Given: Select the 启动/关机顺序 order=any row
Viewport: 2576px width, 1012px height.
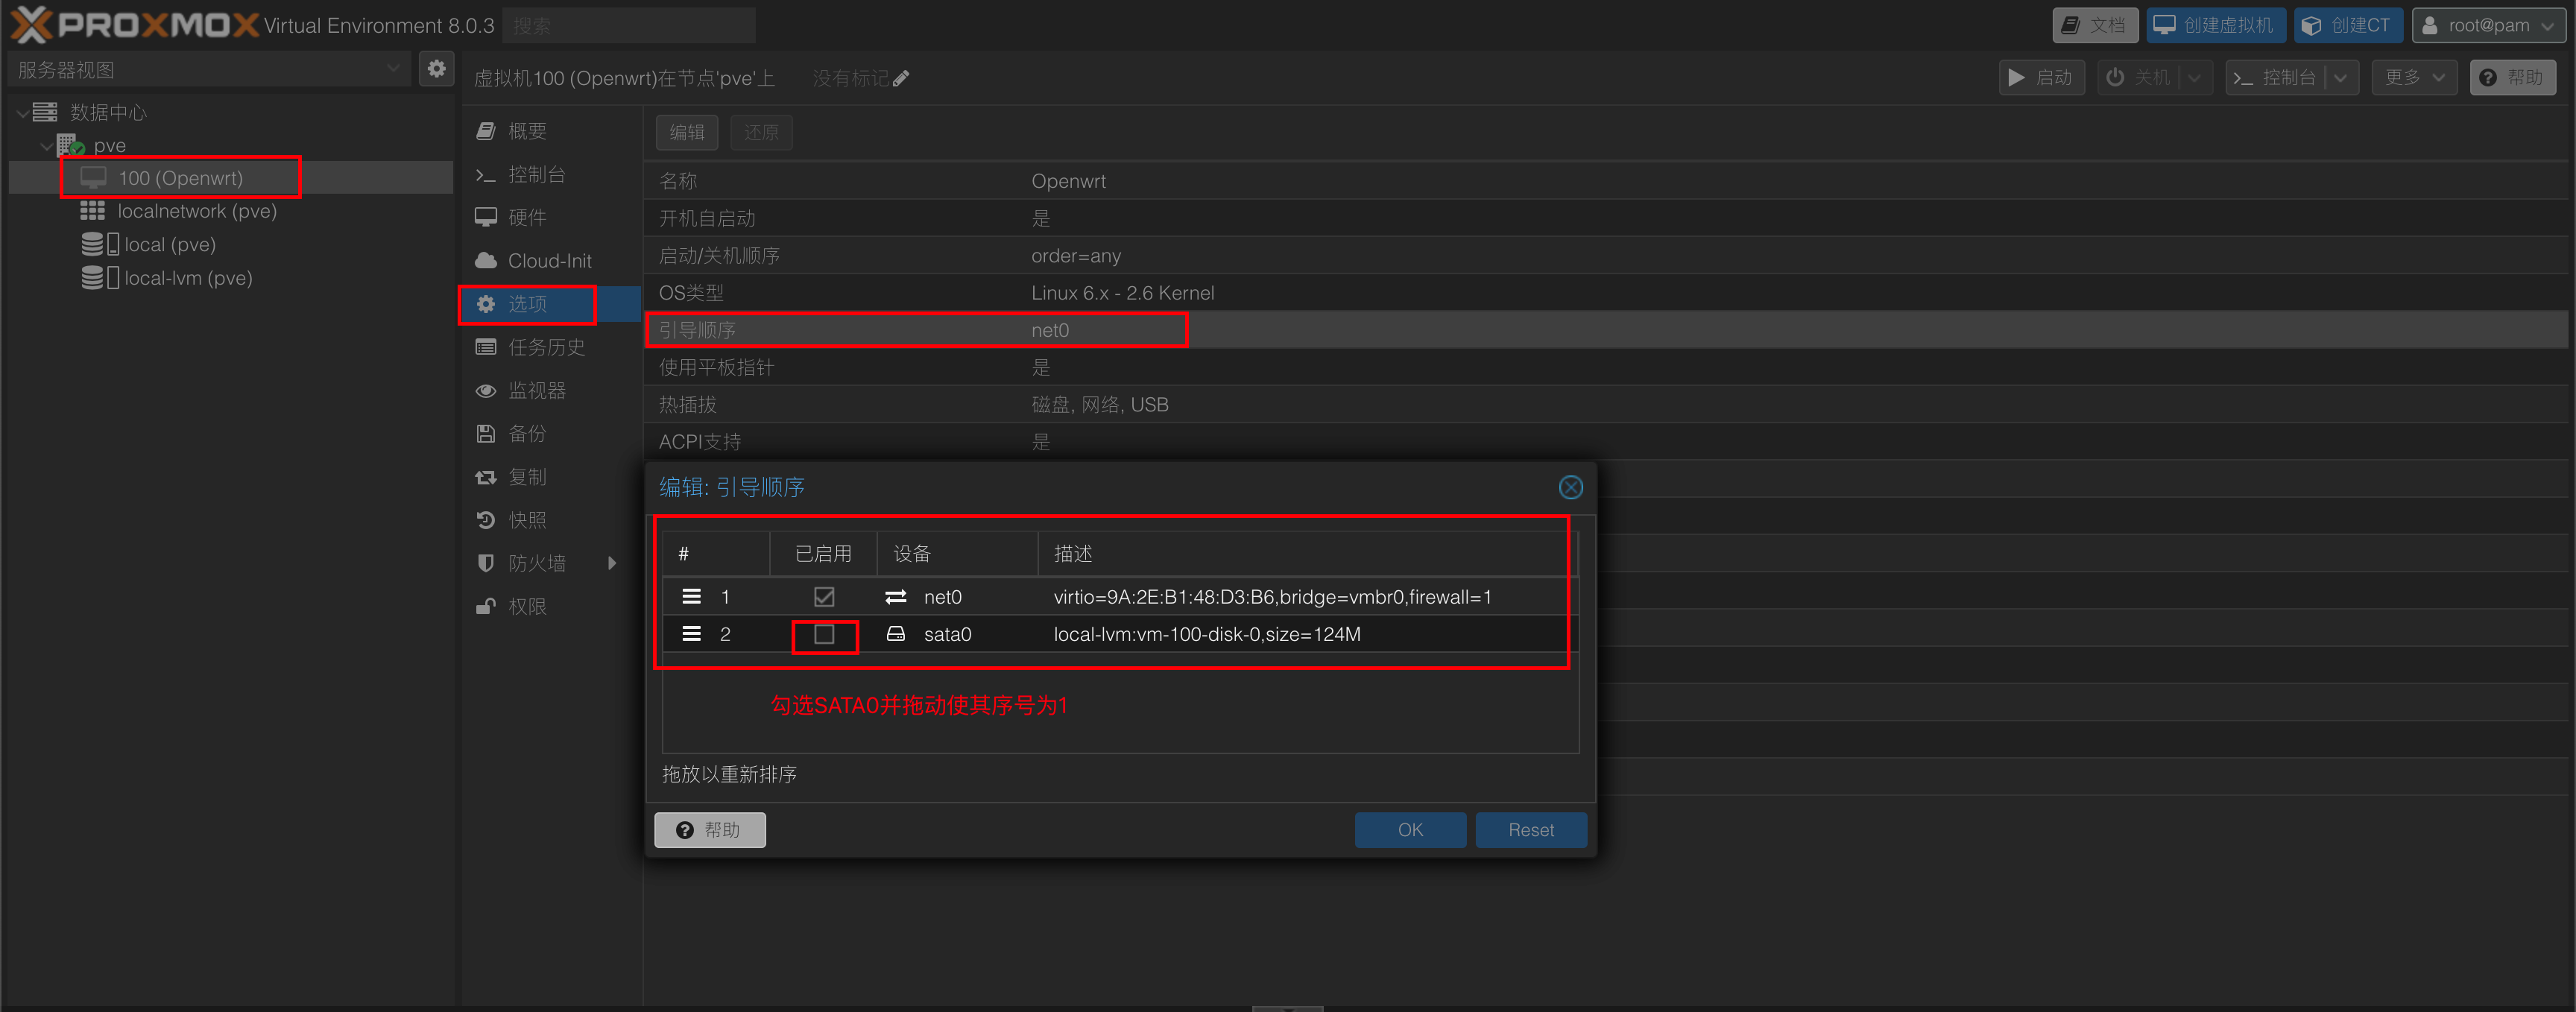Looking at the screenshot, I should pyautogui.click(x=1606, y=256).
